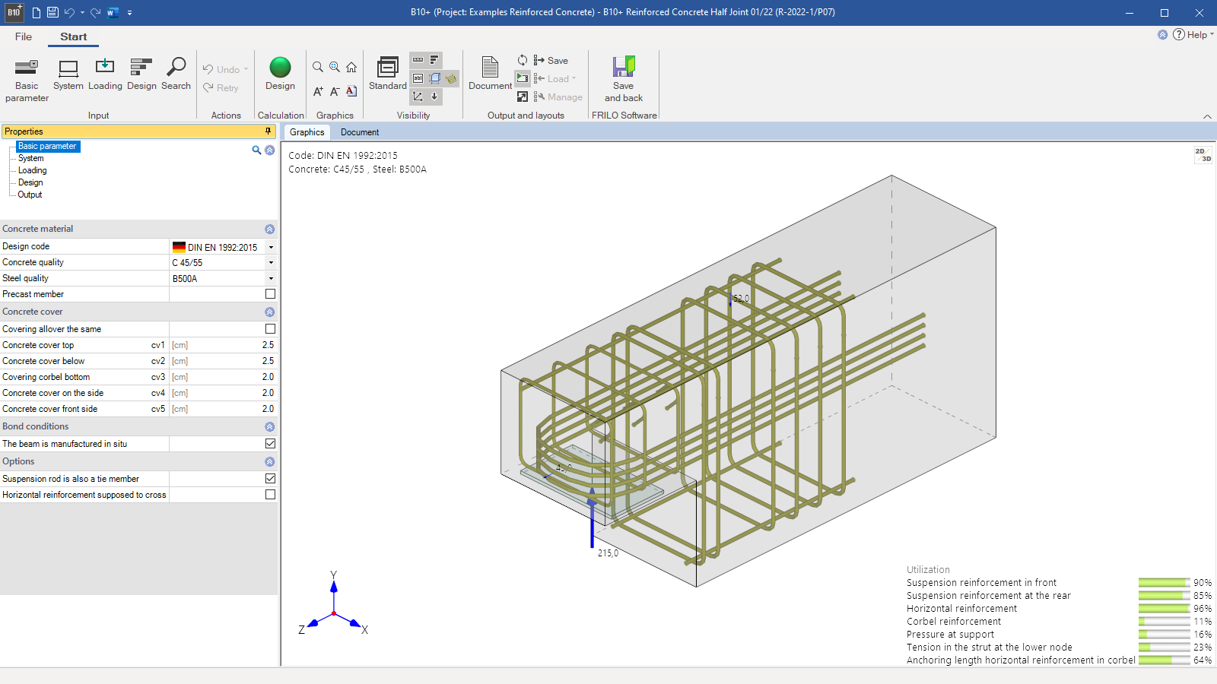Image resolution: width=1217 pixels, height=684 pixels.
Task: Collapse the Bond conditions section
Action: (x=269, y=426)
